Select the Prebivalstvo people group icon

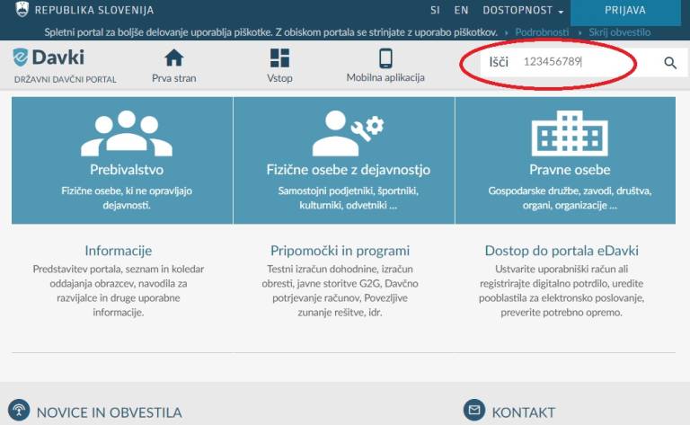(x=127, y=133)
